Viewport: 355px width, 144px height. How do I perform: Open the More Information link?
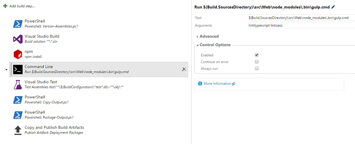[x=217, y=84]
